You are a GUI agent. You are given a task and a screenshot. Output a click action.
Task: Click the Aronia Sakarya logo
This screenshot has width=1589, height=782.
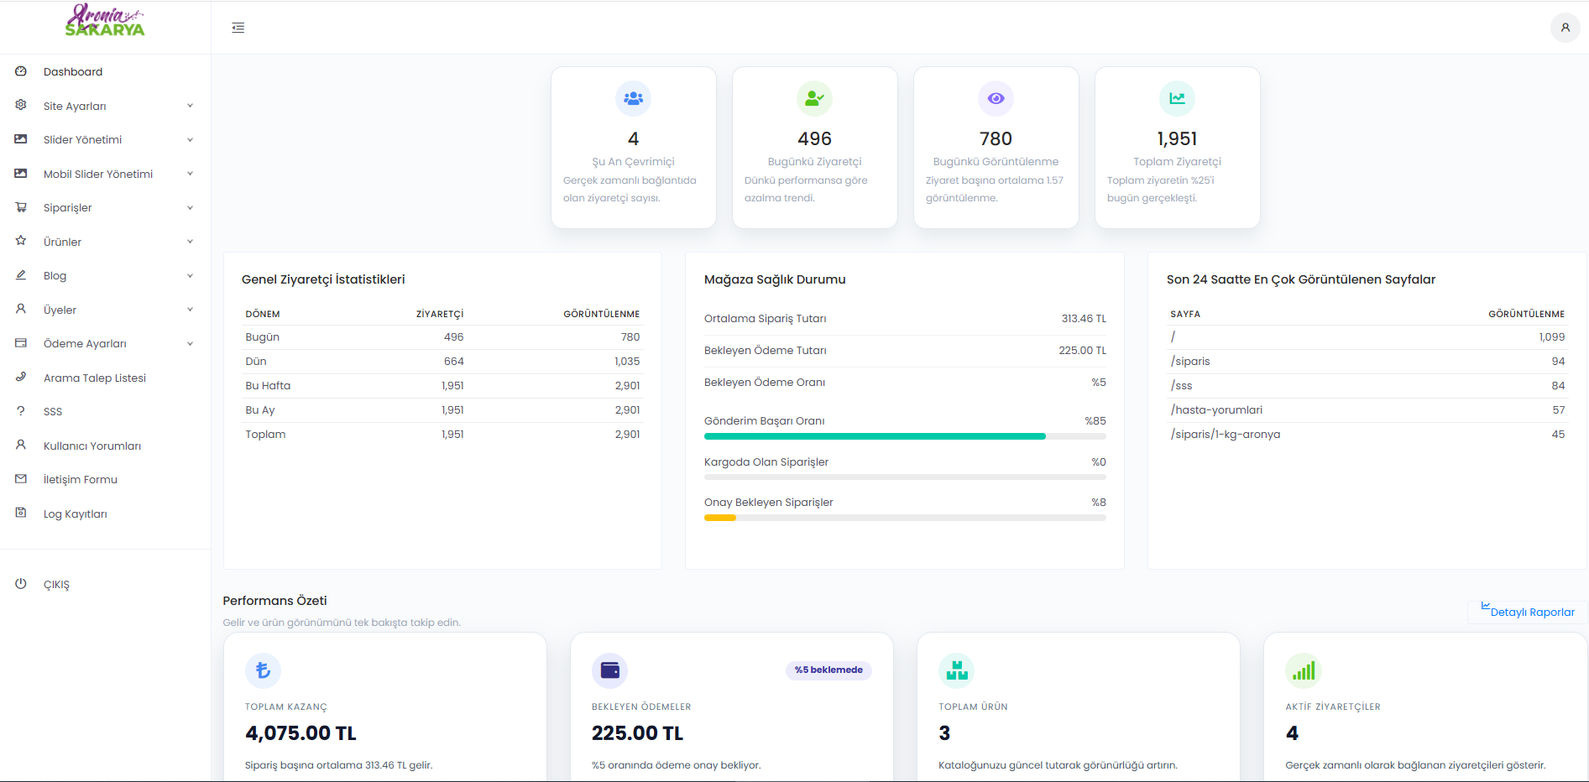click(105, 21)
